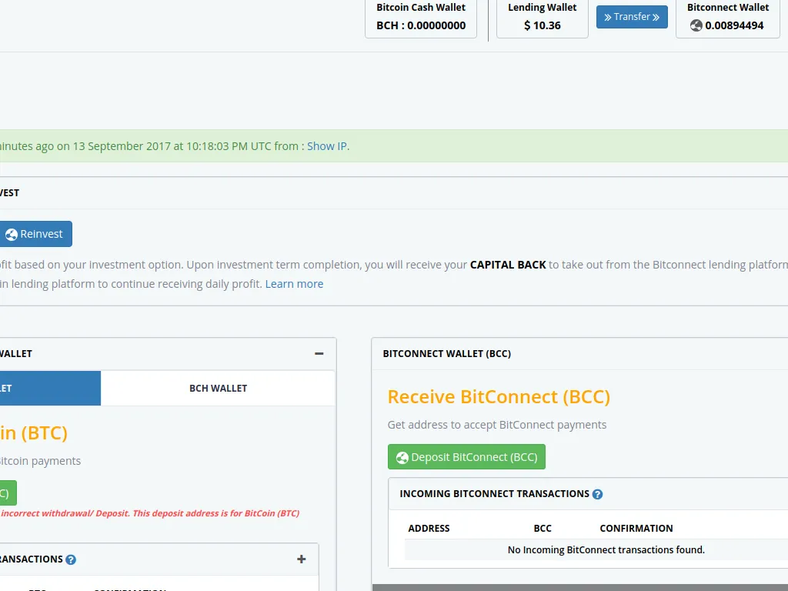Click the 0.00894494 Bitconnect balance
The height and width of the screenshot is (591, 788).
[734, 25]
